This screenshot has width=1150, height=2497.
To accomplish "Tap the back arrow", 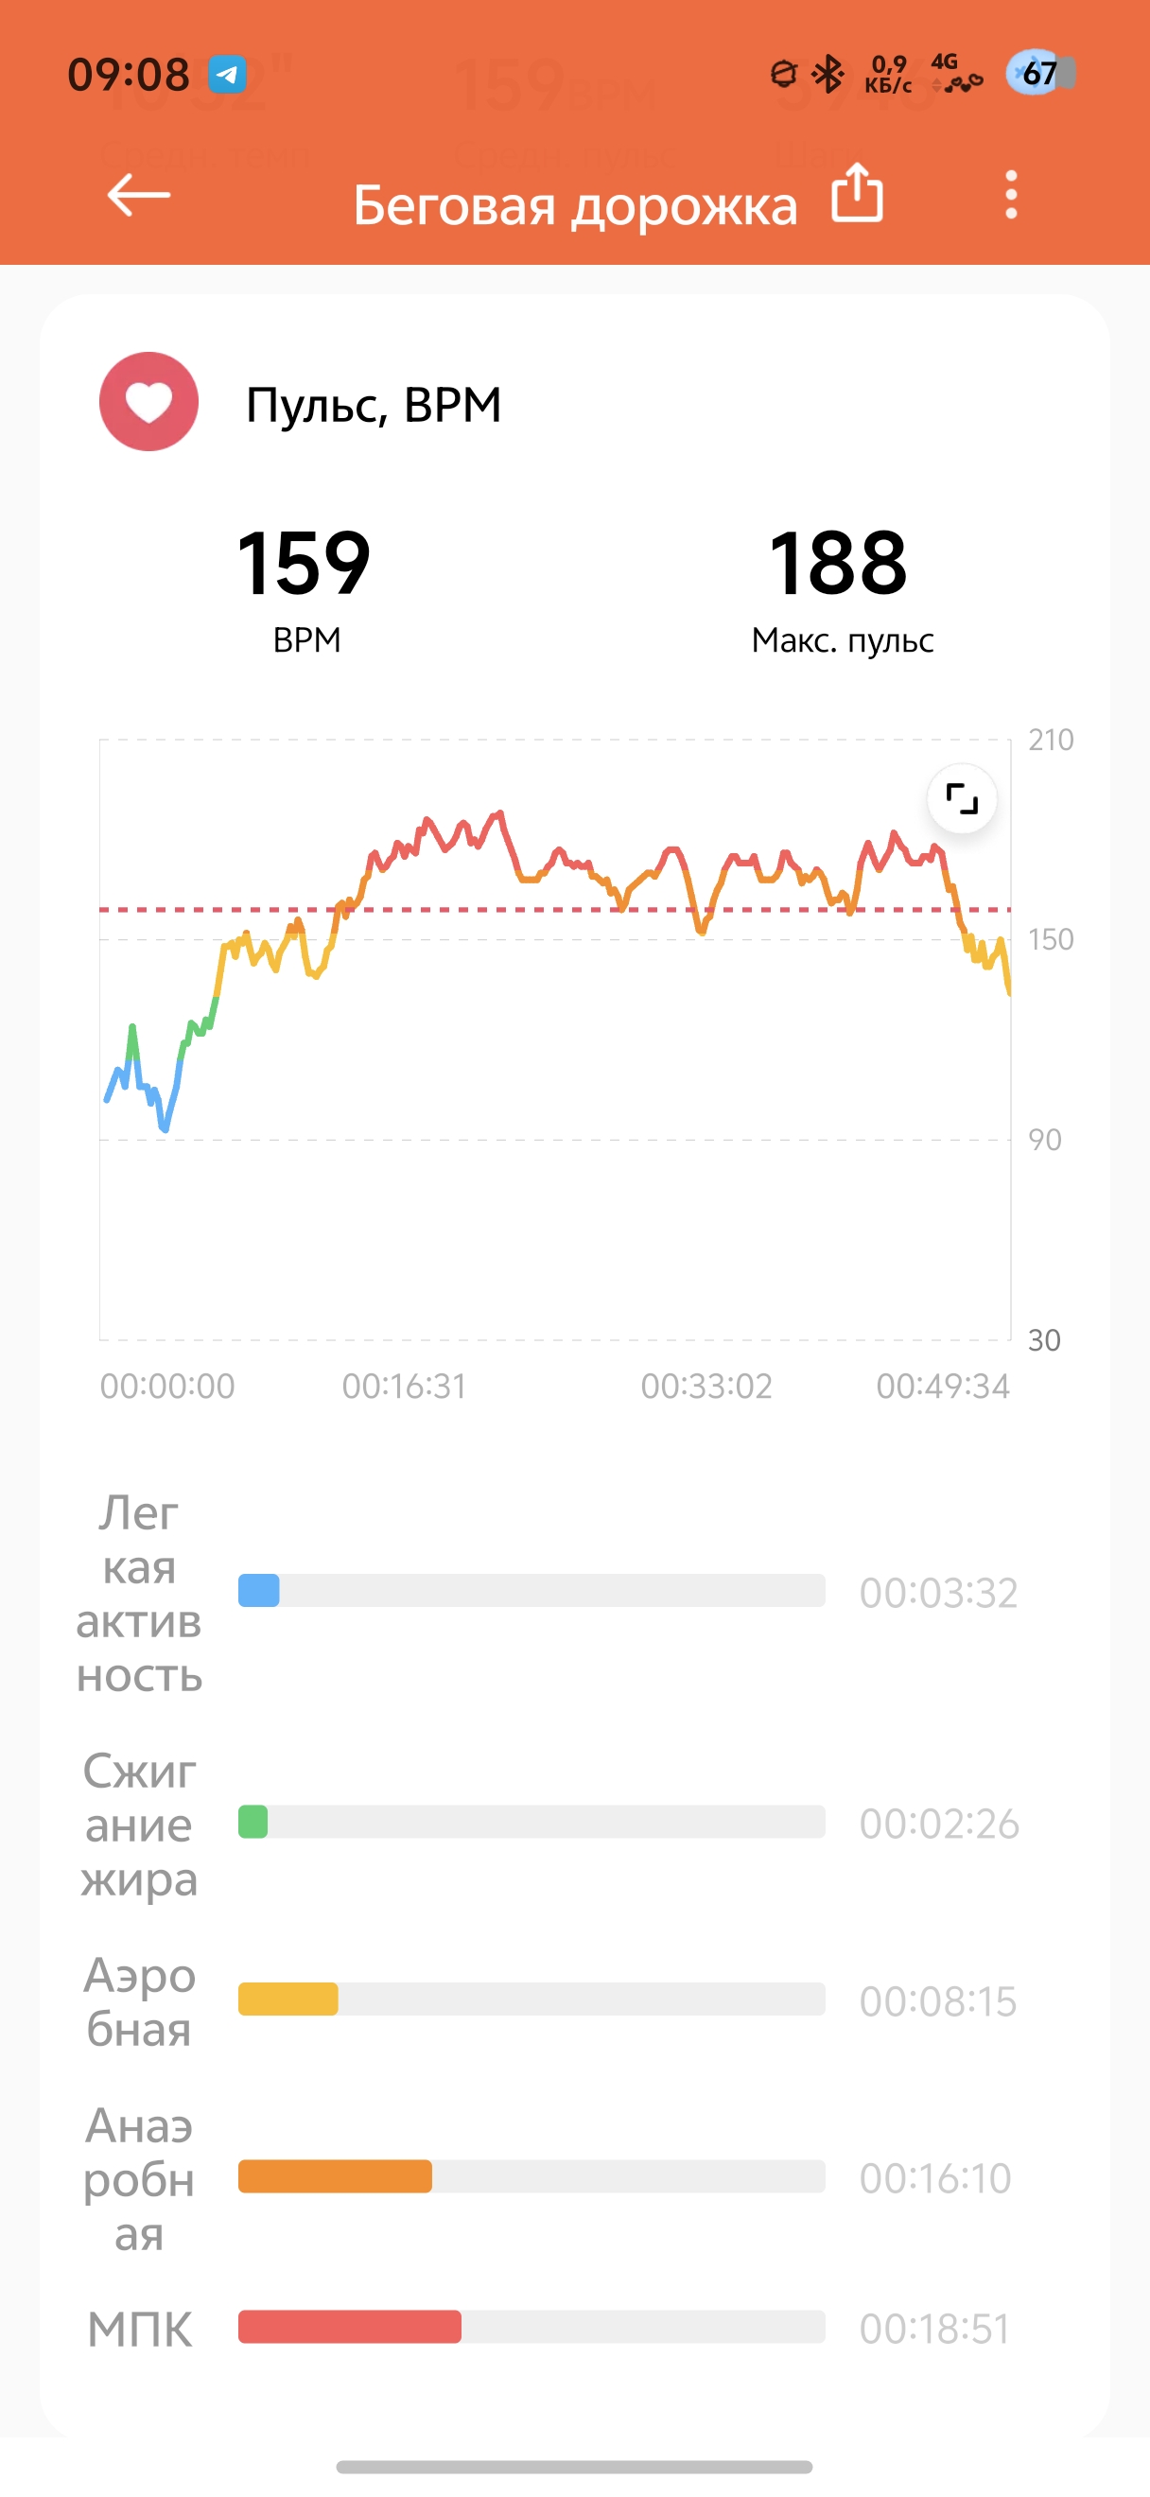I will pyautogui.click(x=138, y=195).
